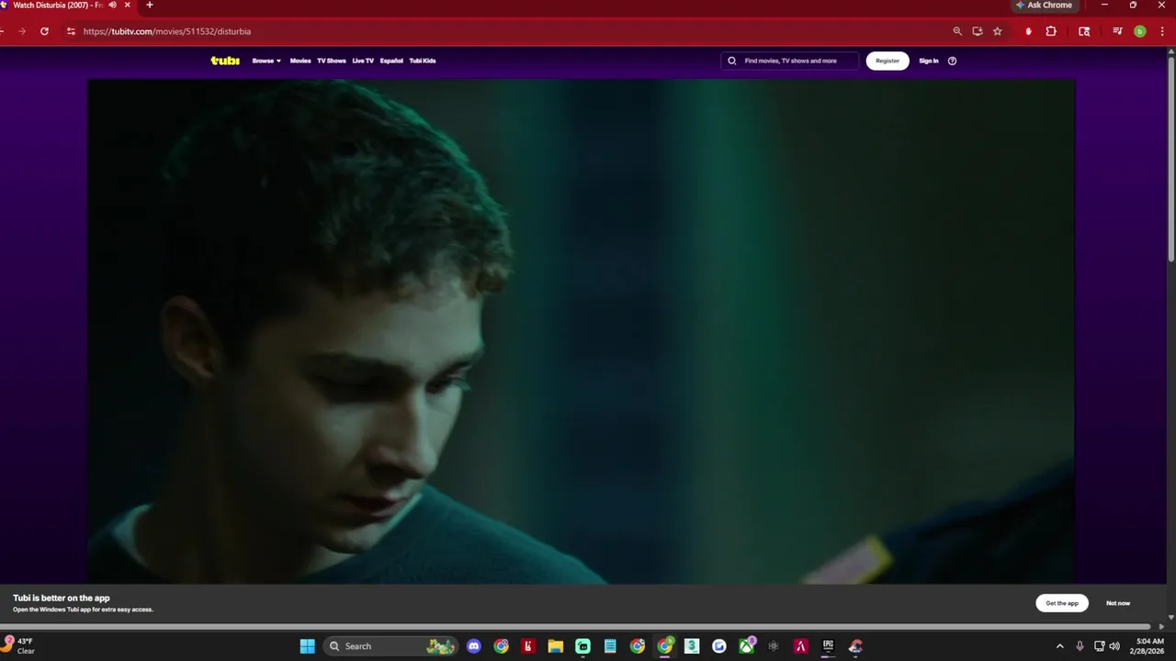Switch to the Español section

click(391, 61)
